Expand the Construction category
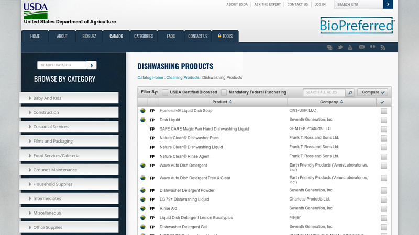 click(69, 112)
